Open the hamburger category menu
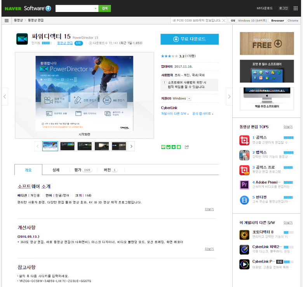The height and width of the screenshot is (287, 303). 7,21
